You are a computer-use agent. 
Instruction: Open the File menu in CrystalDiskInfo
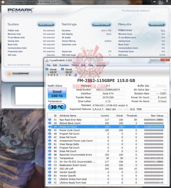pyautogui.click(x=49, y=65)
